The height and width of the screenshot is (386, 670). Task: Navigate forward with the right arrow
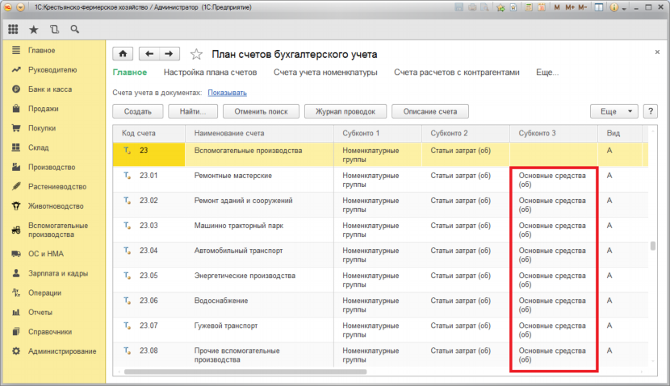coord(169,54)
